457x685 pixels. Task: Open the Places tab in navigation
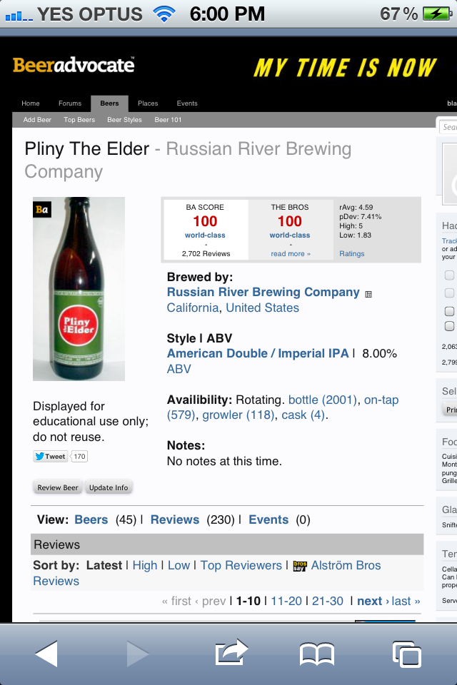tap(148, 103)
